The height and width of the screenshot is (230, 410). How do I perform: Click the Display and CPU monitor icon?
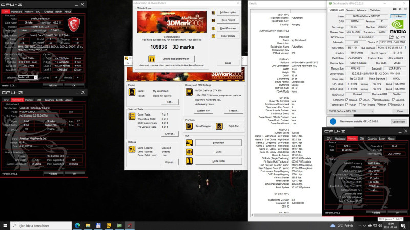coord(189,92)
